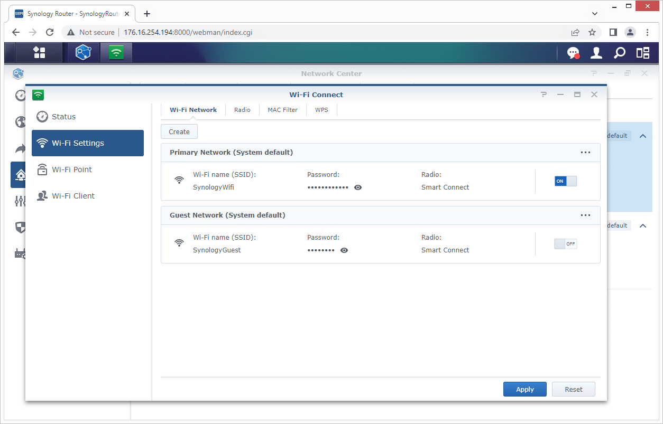Open the widgets panel icon
The height and width of the screenshot is (424, 663).
coord(642,52)
